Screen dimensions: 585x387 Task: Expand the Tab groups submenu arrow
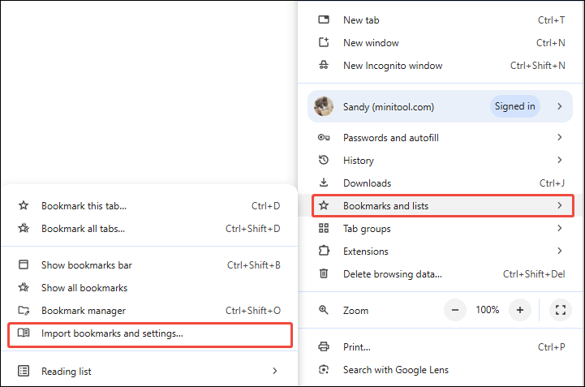pos(559,229)
